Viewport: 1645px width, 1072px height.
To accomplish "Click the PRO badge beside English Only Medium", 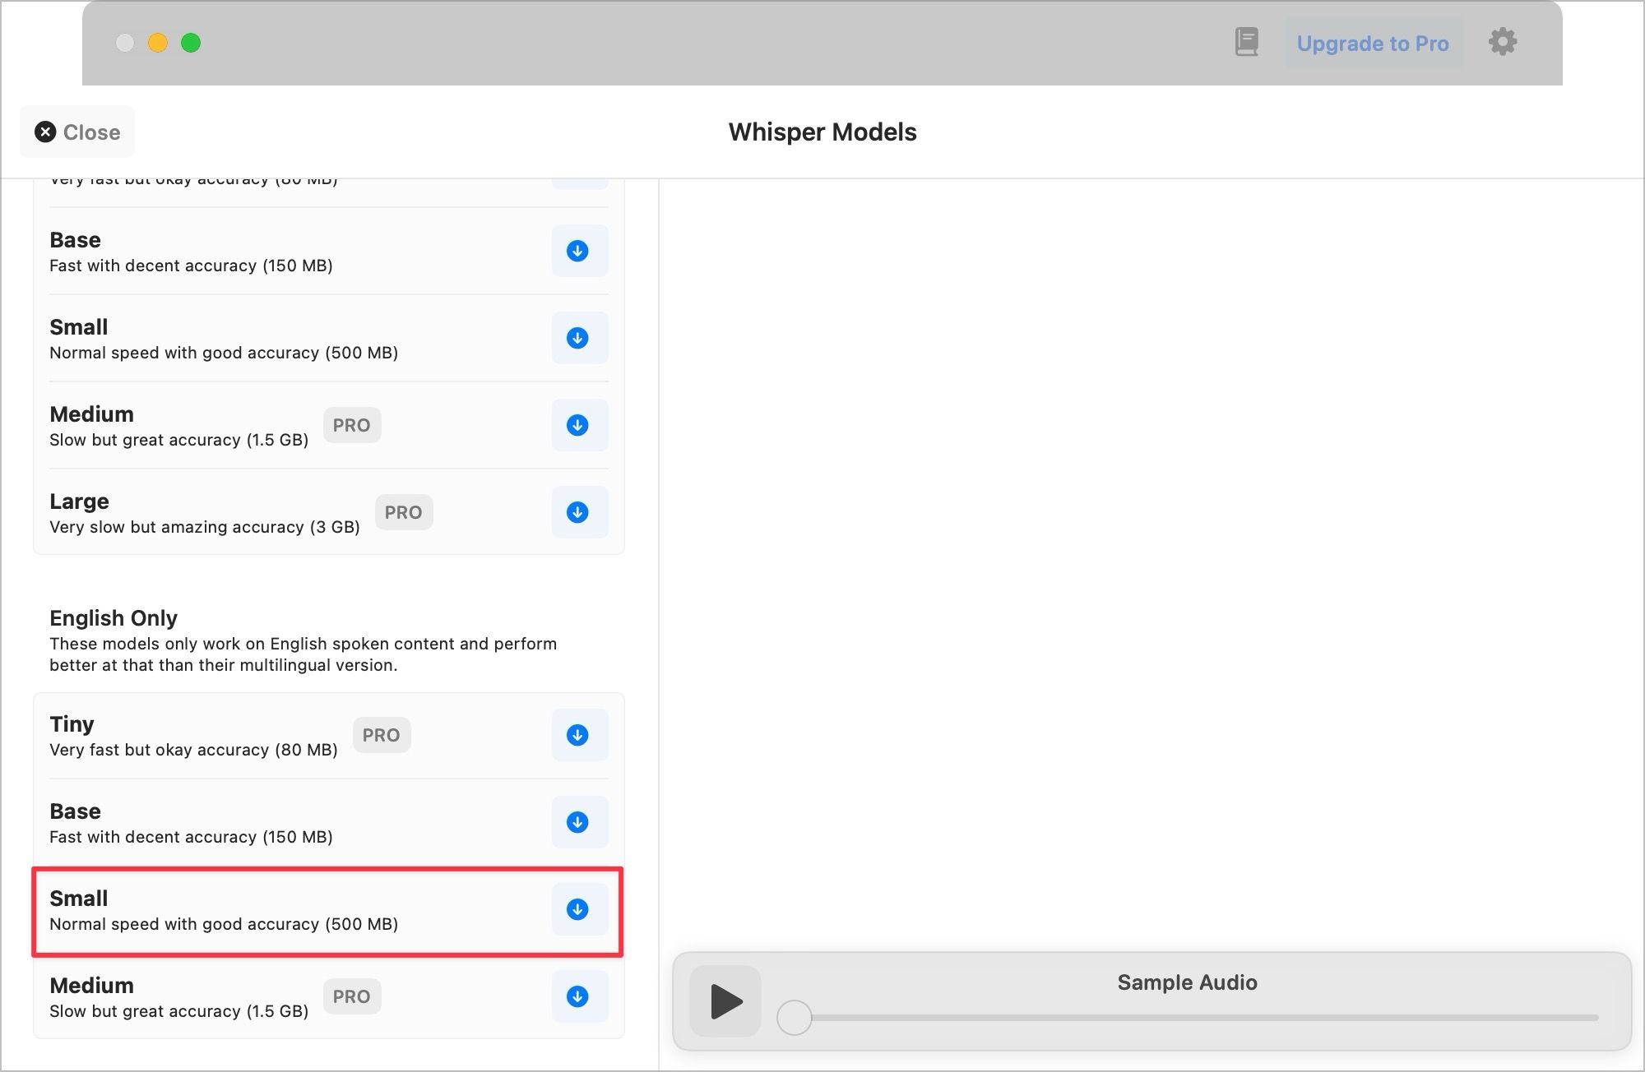I will (351, 996).
